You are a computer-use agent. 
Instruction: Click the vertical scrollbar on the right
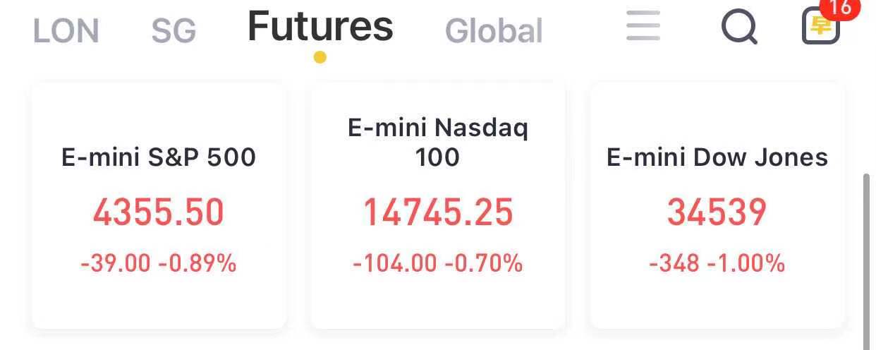click(866, 261)
